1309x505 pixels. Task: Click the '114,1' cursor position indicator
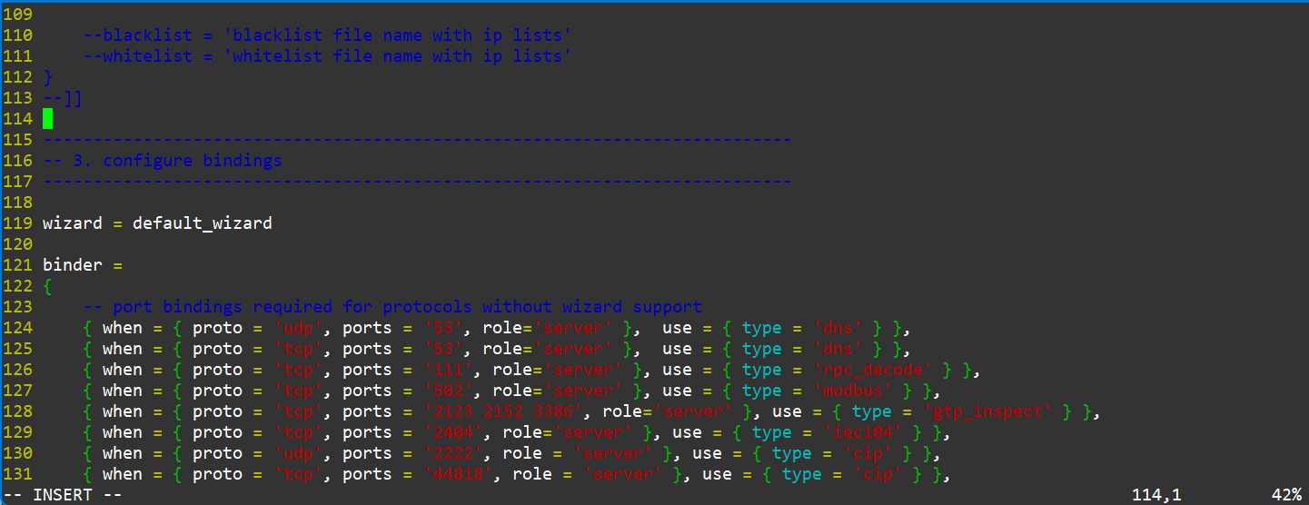[1156, 495]
